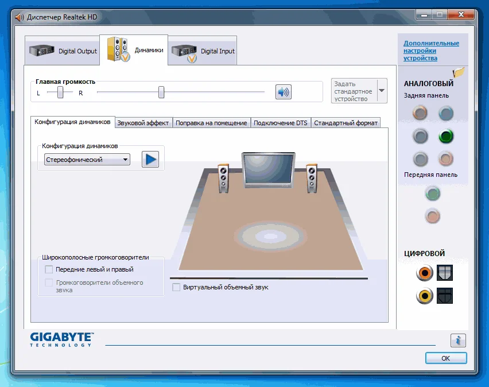Switch to the Digital Input tab
Screen dimensions: 489x387
(x=203, y=51)
